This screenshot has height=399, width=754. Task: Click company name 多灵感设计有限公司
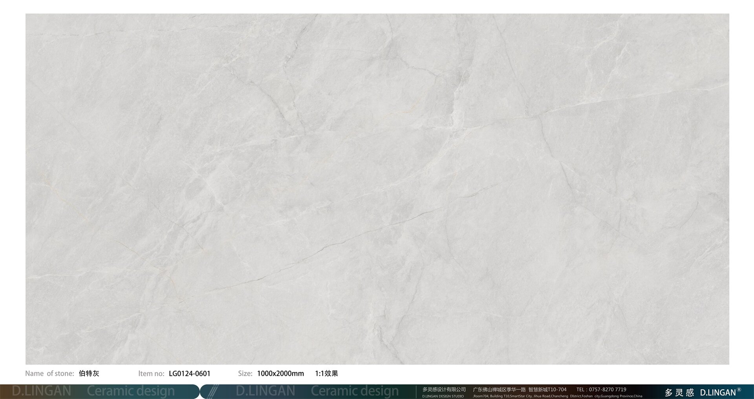tap(444, 390)
